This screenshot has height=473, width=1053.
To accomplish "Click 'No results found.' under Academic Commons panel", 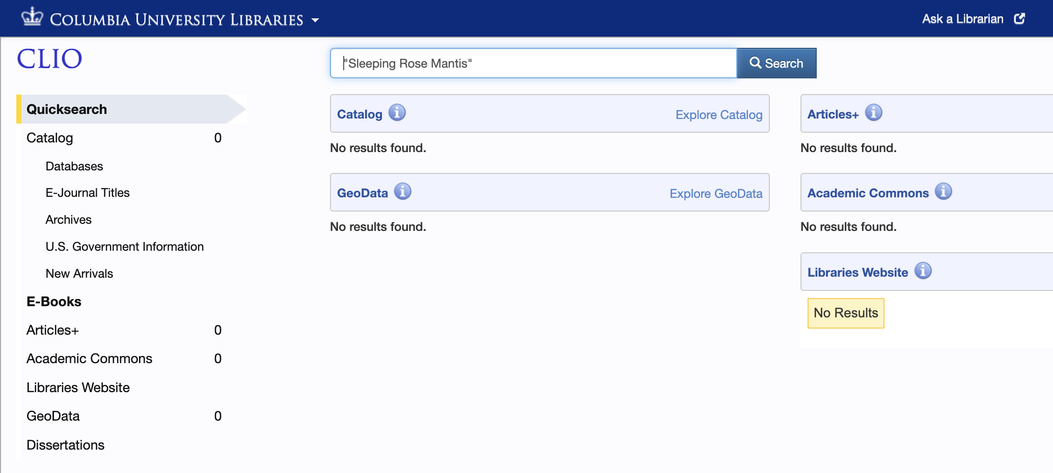I will point(848,227).
